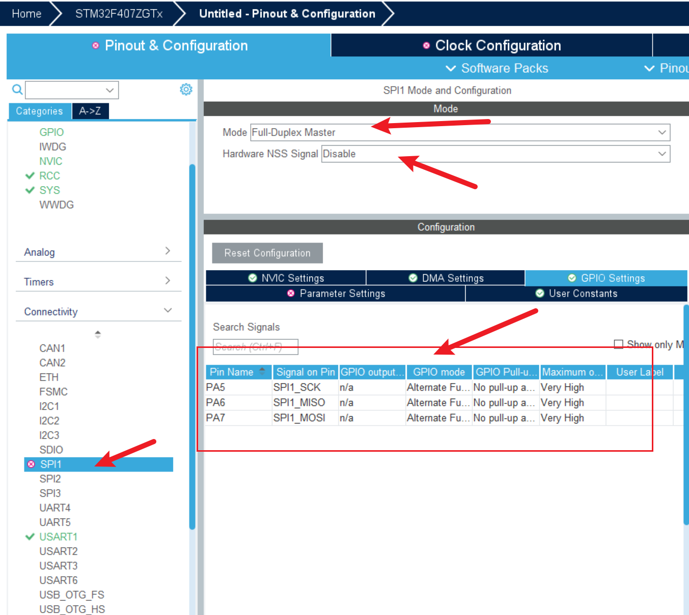The image size is (689, 615).
Task: Click the GPIO settings panel vertical scrollbar
Action: [686, 415]
